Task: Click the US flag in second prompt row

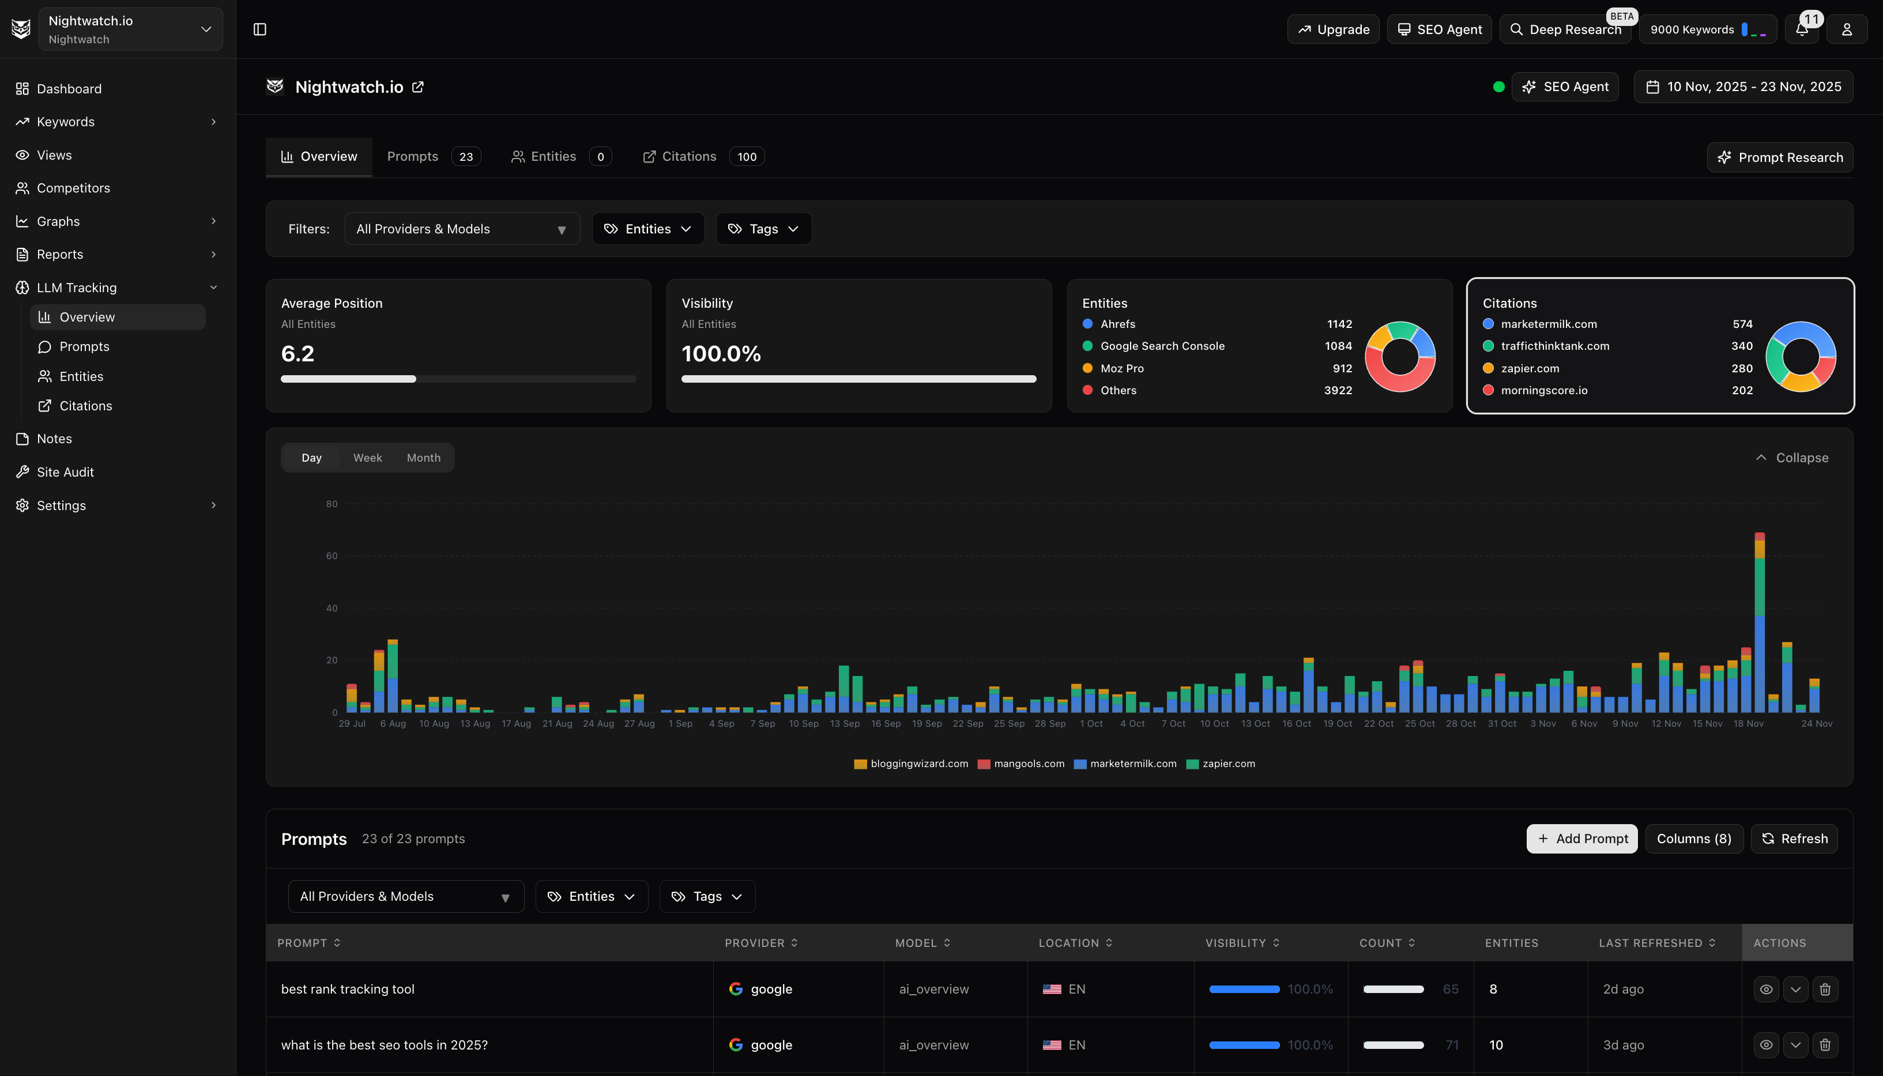Action: [1051, 1045]
